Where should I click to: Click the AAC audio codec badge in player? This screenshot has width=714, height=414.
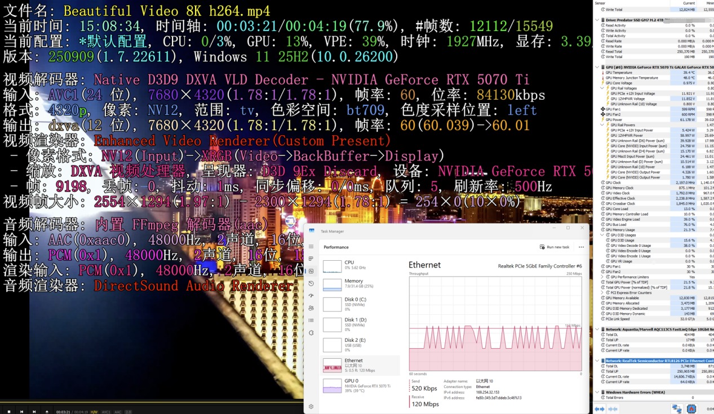[118, 412]
